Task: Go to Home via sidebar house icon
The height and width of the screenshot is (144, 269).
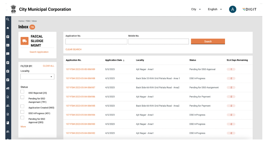Action: coord(8,28)
